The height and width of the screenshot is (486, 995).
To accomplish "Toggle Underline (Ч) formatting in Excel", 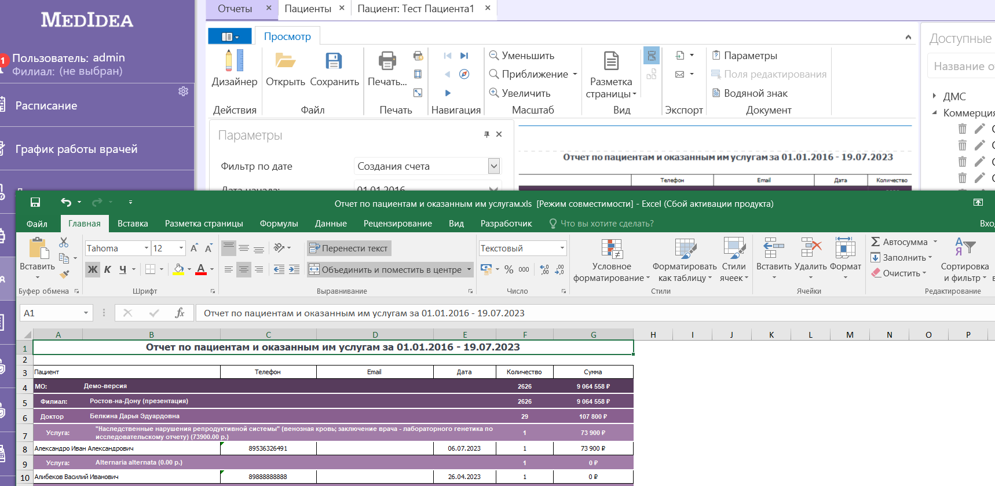I will (122, 269).
